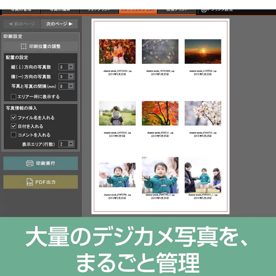
Task: Enable エリア一杯に表示する checkbox
Action: [x=14, y=97]
